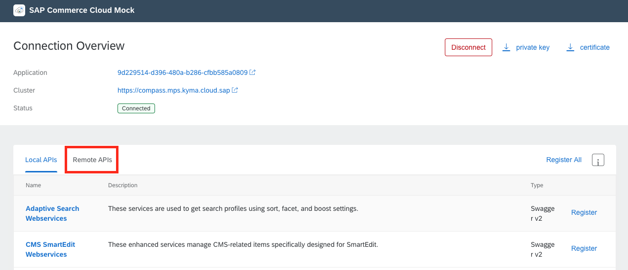Open external link icon beside application ID
Viewport: 628px width, 270px height.
(253, 72)
